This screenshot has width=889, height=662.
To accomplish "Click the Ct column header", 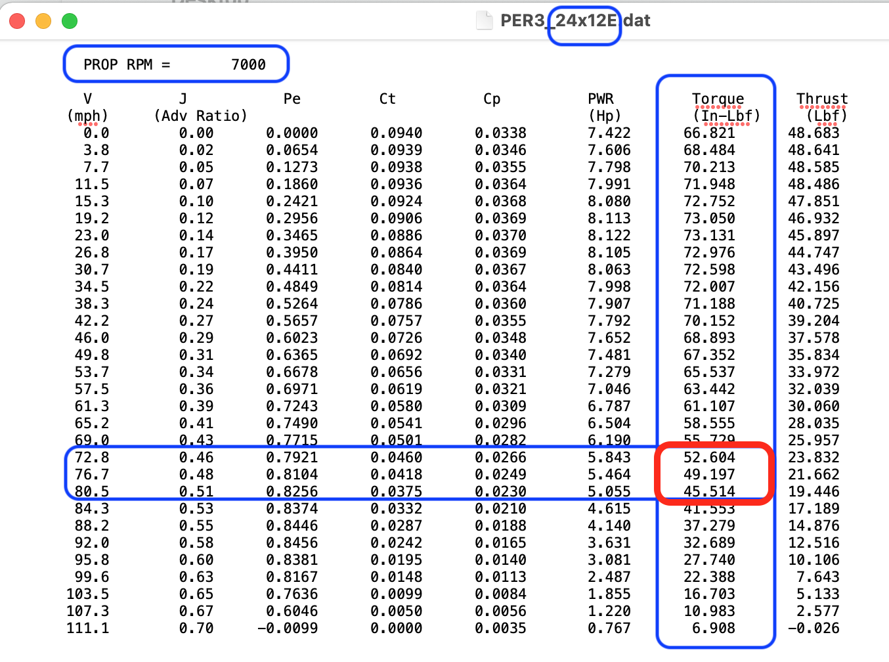I will tap(387, 99).
